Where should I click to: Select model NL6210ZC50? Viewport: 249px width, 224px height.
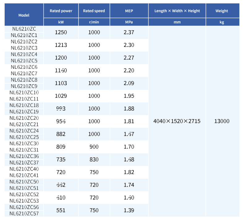tap(24, 182)
